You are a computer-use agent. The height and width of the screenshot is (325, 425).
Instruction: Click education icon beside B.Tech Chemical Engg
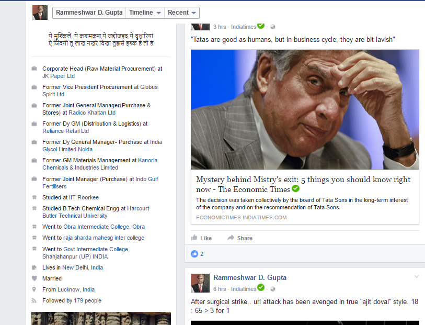[x=34, y=208]
